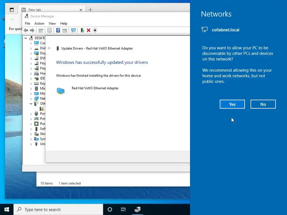
Task: Collapse the DESKTOP root tree node
Action: pyautogui.click(x=26, y=38)
